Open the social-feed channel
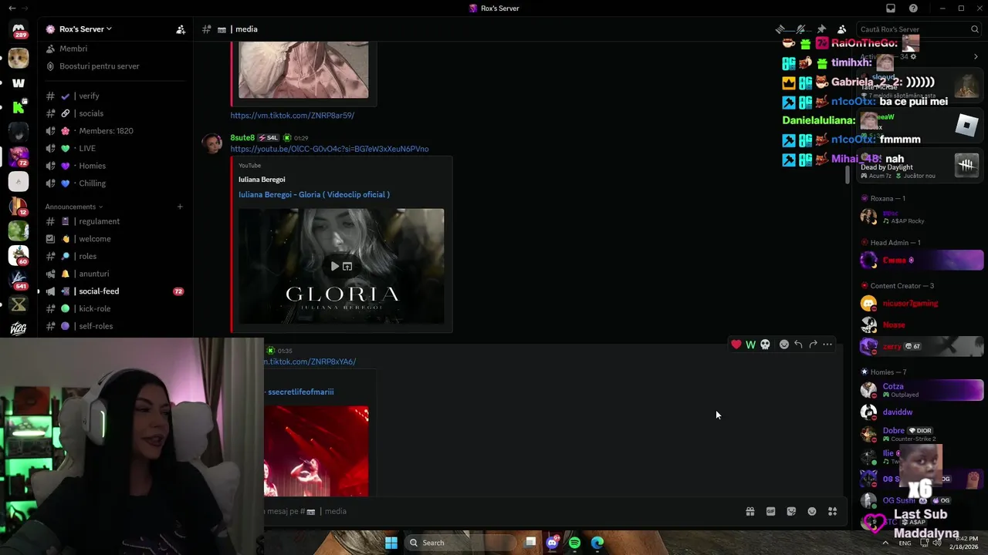Image resolution: width=988 pixels, height=555 pixels. (x=116, y=291)
